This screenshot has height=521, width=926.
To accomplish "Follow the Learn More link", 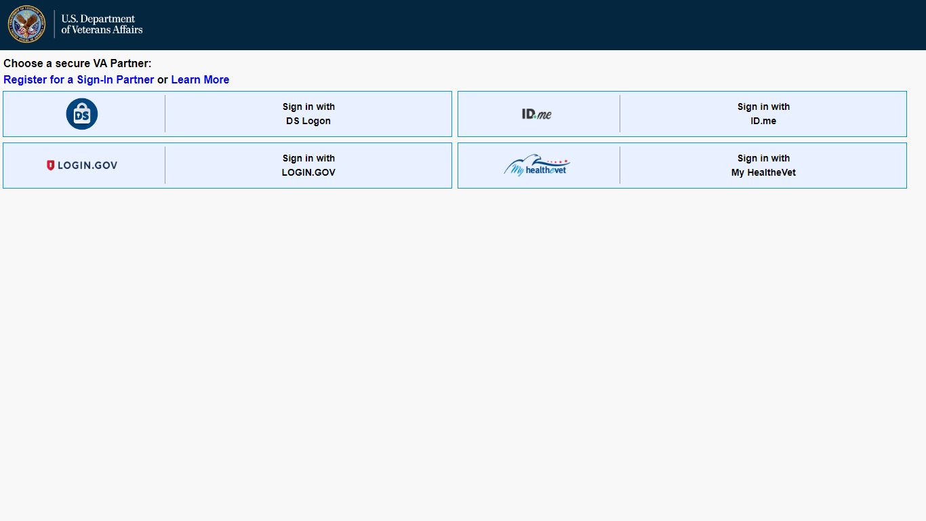I will pyautogui.click(x=200, y=79).
